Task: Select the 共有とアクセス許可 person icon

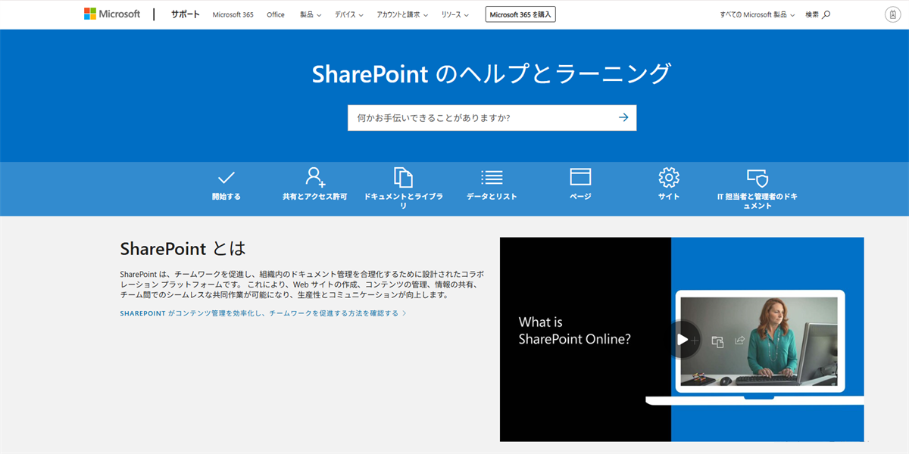Action: pos(315,177)
